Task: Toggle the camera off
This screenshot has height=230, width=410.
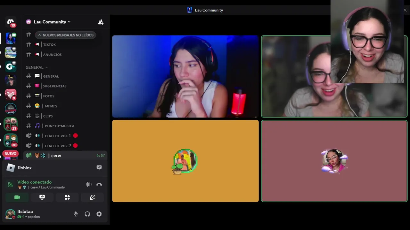Action: tap(17, 197)
